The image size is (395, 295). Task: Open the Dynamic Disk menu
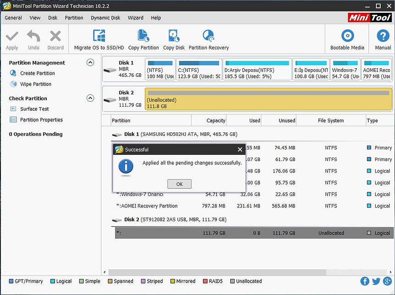tap(105, 18)
